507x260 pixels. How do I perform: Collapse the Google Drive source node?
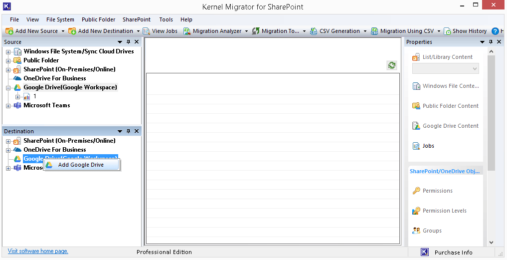click(8, 88)
